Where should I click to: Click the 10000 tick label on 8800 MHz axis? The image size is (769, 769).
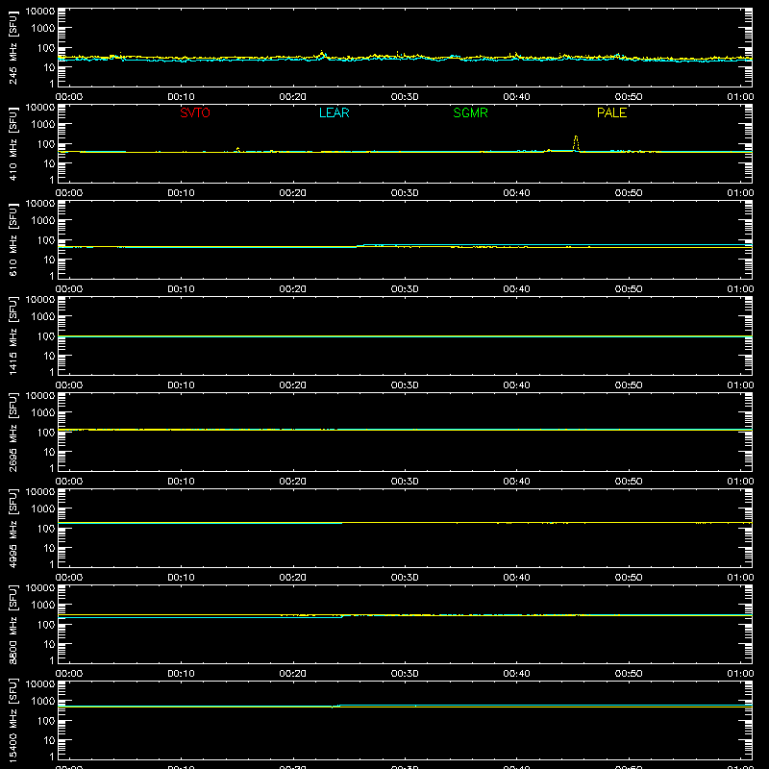point(40,588)
